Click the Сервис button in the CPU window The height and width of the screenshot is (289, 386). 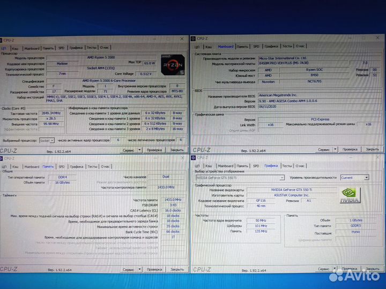click(x=128, y=150)
